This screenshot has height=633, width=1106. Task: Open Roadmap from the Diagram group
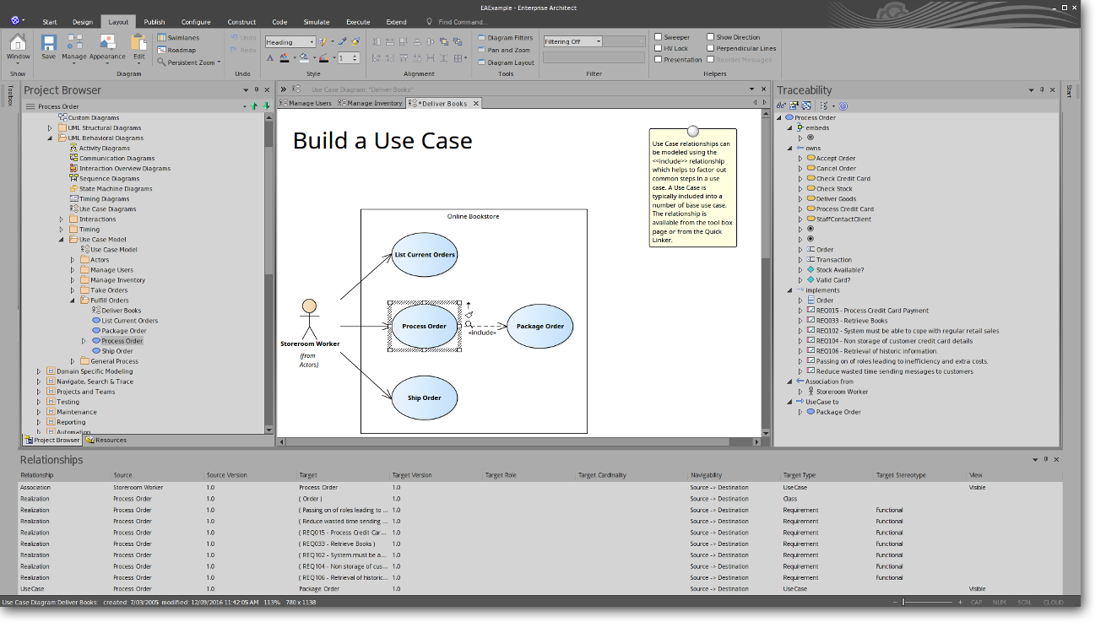point(181,50)
